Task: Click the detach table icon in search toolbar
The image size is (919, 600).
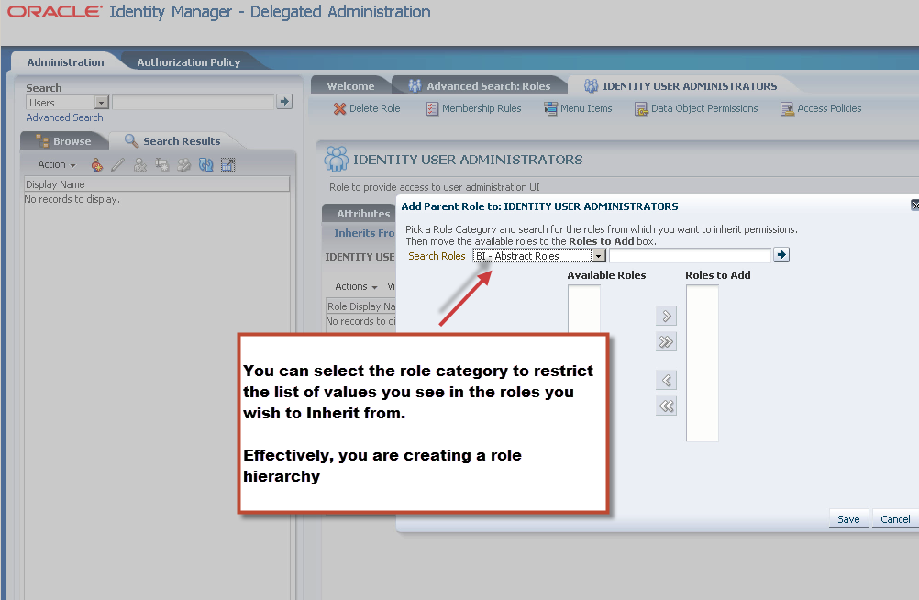Action: pos(228,165)
